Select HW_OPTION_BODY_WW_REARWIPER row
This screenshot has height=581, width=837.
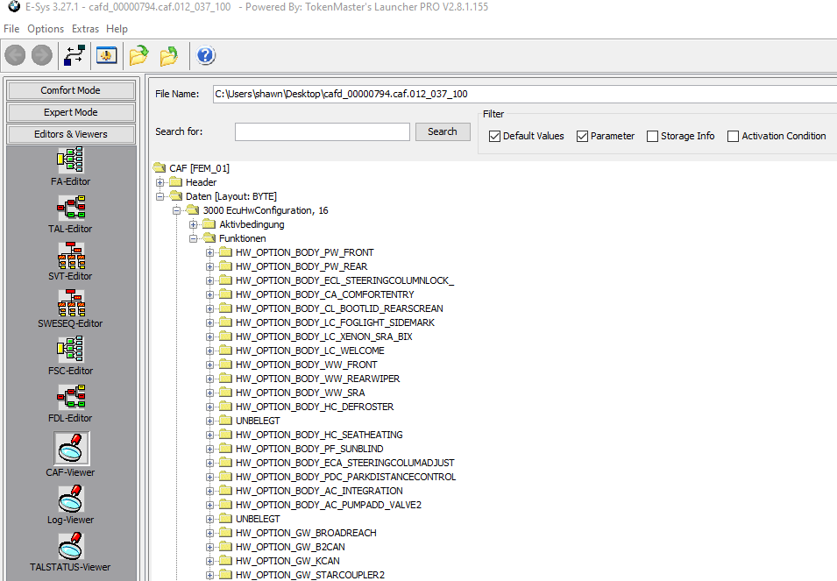317,379
